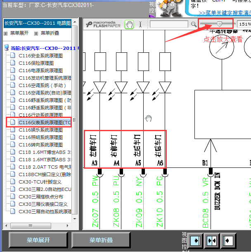This screenshot has height=252, width=251.
Task: Click document icon beside CX30三厢仪表接口定义
Action: [13, 204]
